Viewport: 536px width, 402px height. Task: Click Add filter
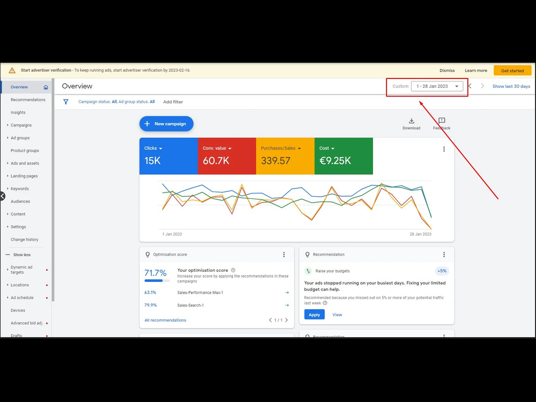173,102
